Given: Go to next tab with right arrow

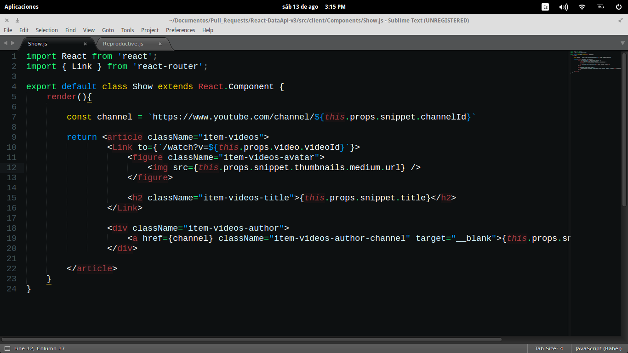Looking at the screenshot, I should [x=12, y=43].
